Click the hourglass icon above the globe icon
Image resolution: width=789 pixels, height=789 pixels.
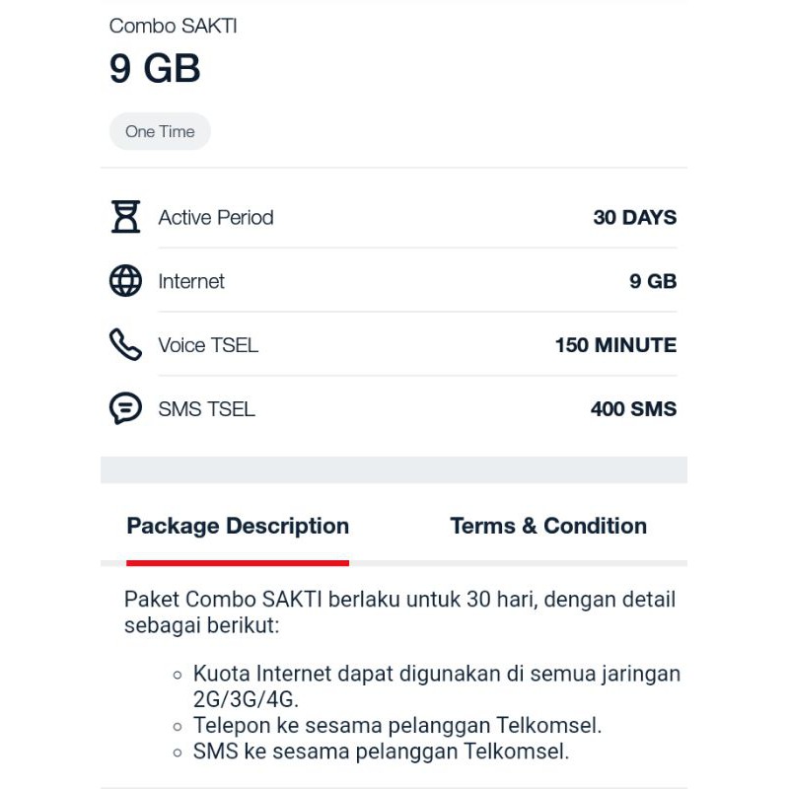125,217
